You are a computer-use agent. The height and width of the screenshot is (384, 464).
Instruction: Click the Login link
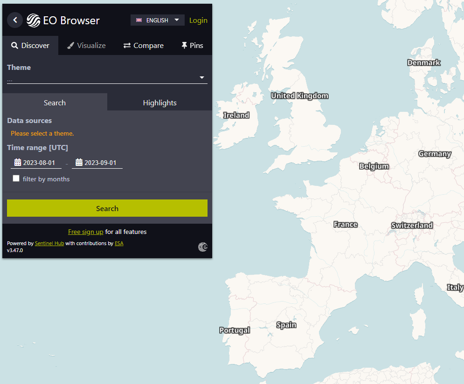pos(198,21)
